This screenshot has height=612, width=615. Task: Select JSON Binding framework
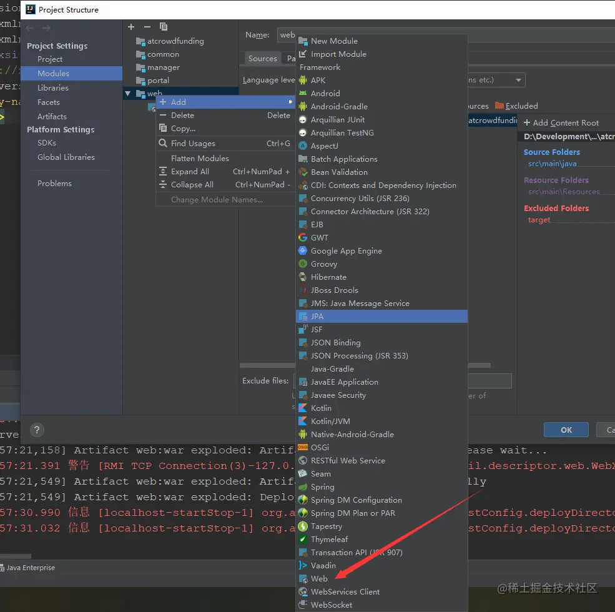click(x=381, y=343)
